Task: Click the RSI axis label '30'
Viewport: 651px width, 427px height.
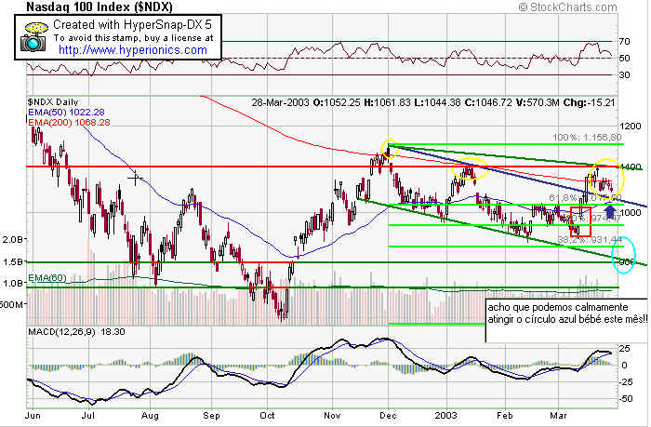Action: pos(624,74)
